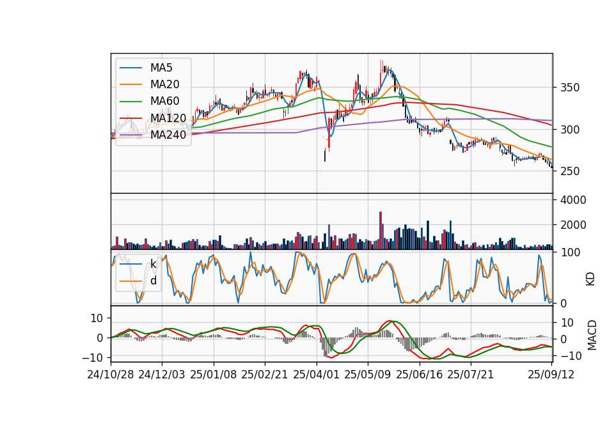
Task: Click the 24/10/28 date label
Action: (x=111, y=375)
